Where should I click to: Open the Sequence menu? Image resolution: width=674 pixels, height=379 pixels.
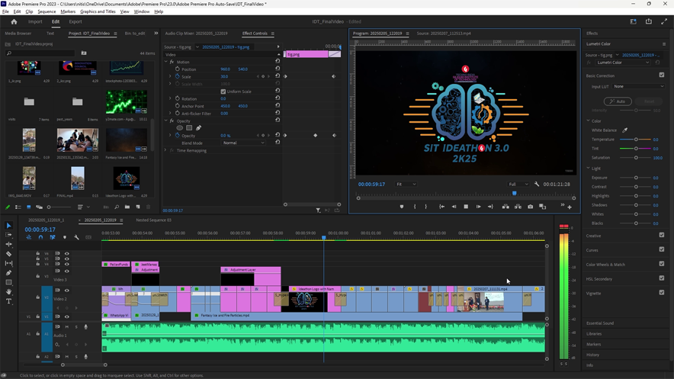point(47,11)
